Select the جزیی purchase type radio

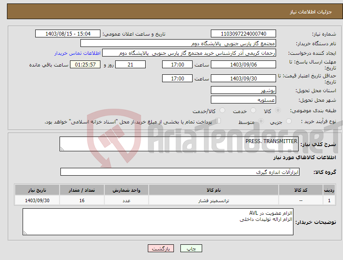(289, 121)
